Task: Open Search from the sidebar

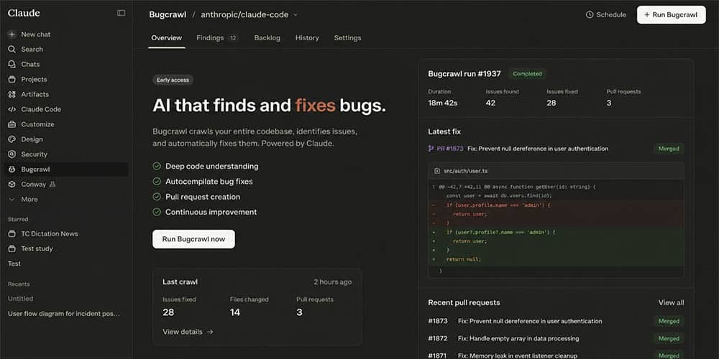Action: pyautogui.click(x=32, y=50)
